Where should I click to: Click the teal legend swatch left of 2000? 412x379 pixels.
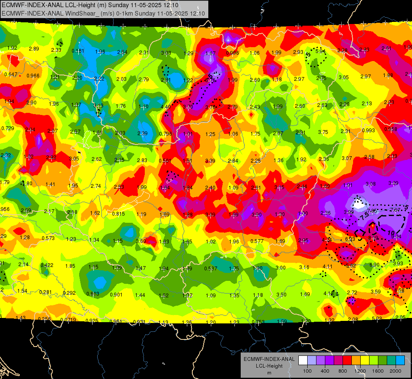tap(391, 360)
